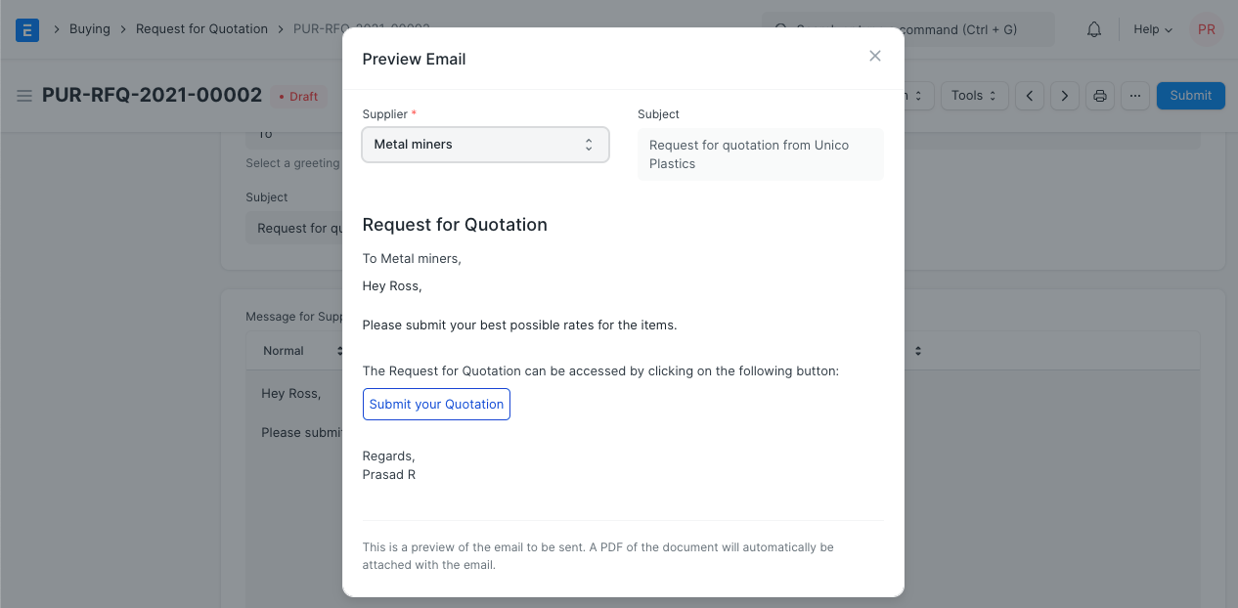This screenshot has width=1238, height=608.
Task: Open the ellipsis more-options menu
Action: [x=1135, y=95]
